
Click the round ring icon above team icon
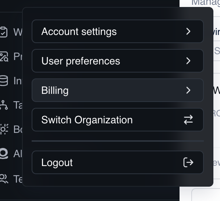pos(4,154)
